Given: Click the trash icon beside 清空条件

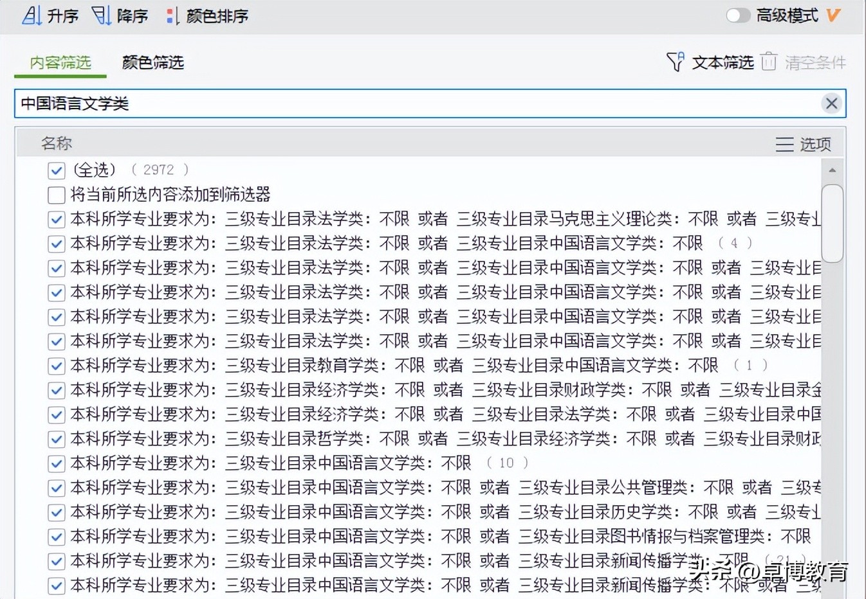Looking at the screenshot, I should tap(769, 62).
